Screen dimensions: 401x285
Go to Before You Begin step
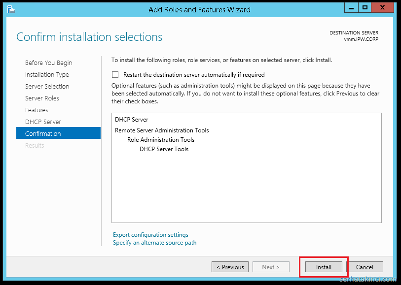48,63
